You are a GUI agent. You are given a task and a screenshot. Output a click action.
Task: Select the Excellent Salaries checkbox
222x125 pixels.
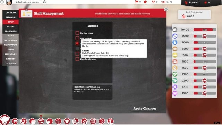pyautogui.click(x=77, y=59)
